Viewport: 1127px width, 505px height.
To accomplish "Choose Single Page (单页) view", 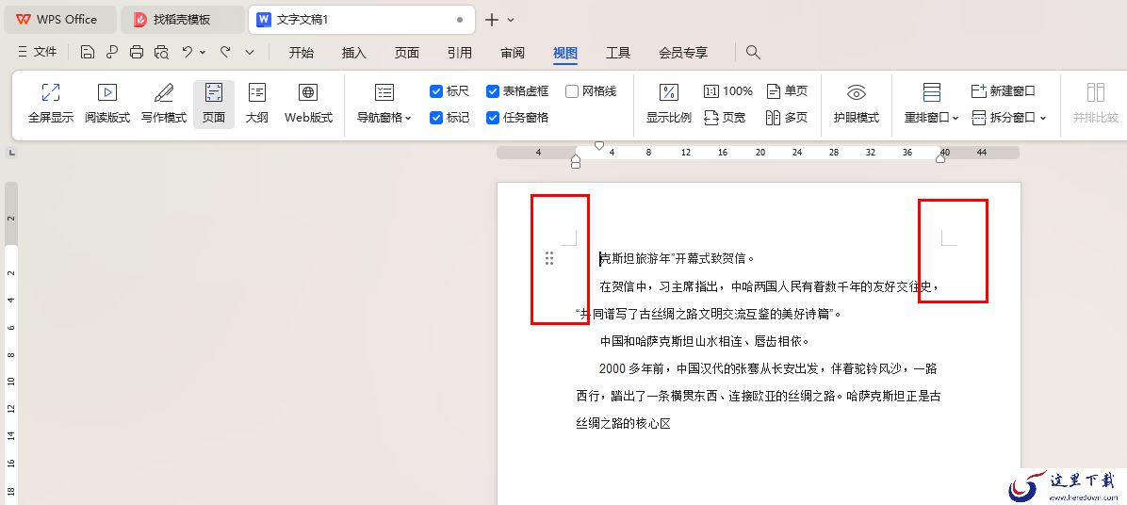I will tap(787, 91).
